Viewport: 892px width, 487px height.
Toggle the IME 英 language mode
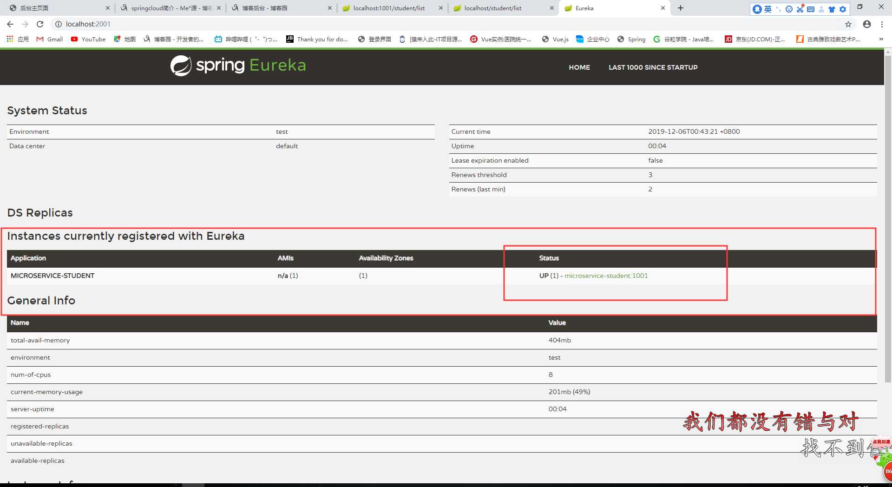768,9
